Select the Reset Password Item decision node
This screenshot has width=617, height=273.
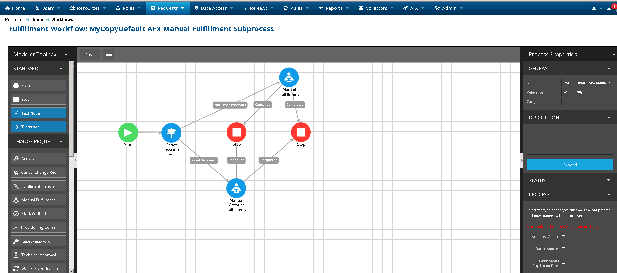pos(171,133)
